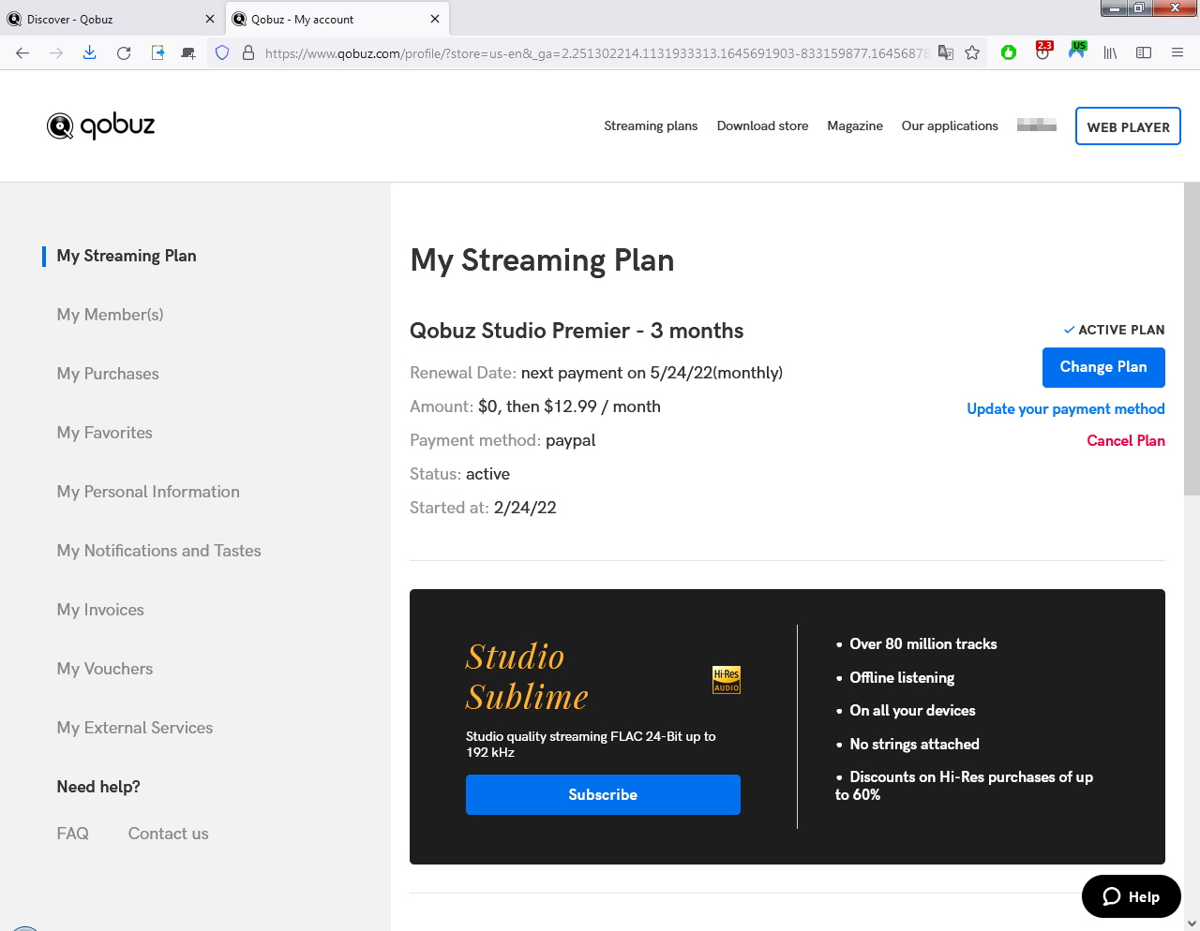
Task: Click the tracking protection shield icon
Action: pyautogui.click(x=222, y=53)
